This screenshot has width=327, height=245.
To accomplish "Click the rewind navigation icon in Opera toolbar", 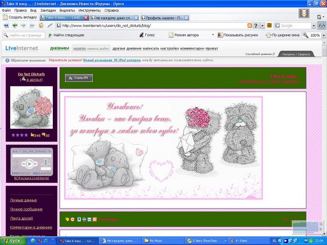I will coord(6,26).
